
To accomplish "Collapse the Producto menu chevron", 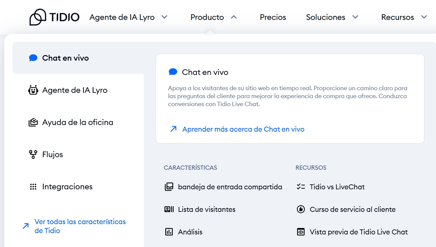I will [234, 17].
